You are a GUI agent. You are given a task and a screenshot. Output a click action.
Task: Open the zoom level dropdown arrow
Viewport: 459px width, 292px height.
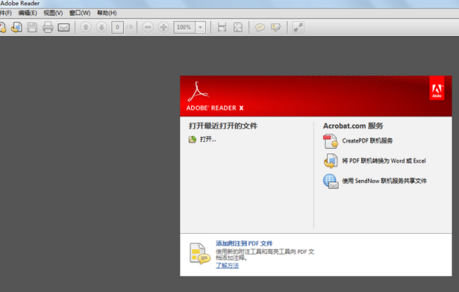(x=200, y=28)
